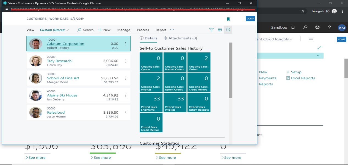Expand page with the double-arrow icon
348x165 pixels.
[319, 48]
